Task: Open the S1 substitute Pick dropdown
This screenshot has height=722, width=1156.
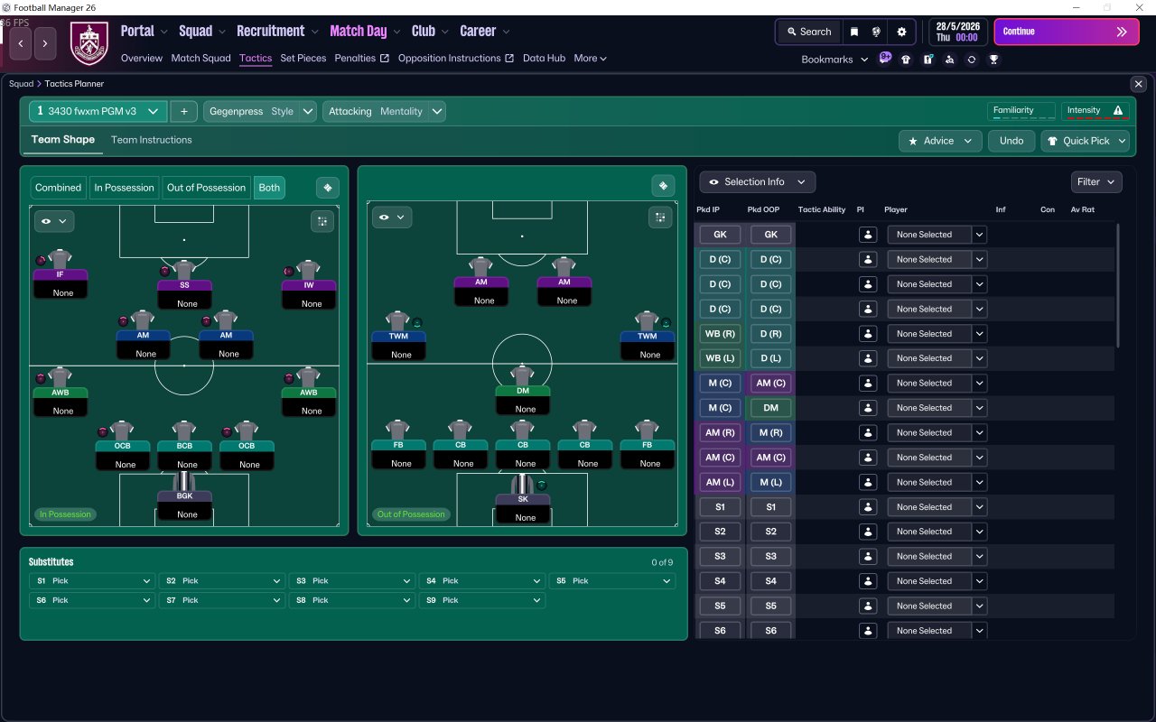Action: coord(92,581)
